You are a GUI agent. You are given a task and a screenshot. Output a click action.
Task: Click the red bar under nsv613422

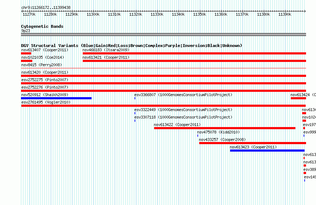pos(225,128)
